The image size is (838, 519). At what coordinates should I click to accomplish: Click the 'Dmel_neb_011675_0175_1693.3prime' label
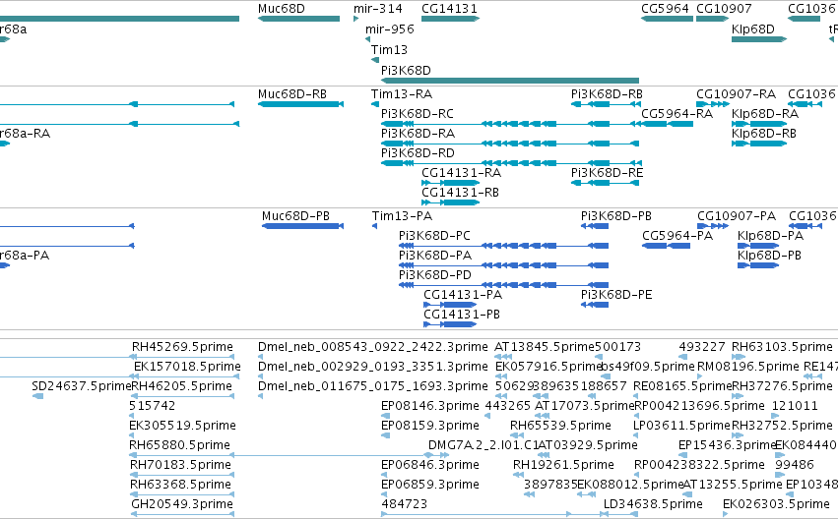373,386
